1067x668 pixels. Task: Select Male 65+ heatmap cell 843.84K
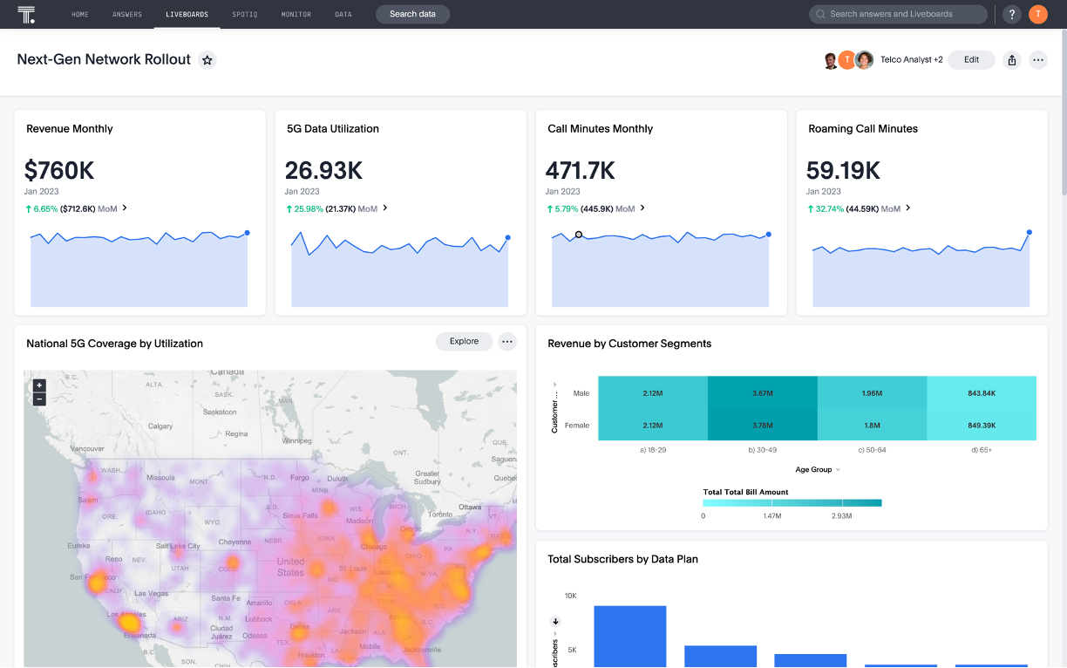click(x=982, y=393)
